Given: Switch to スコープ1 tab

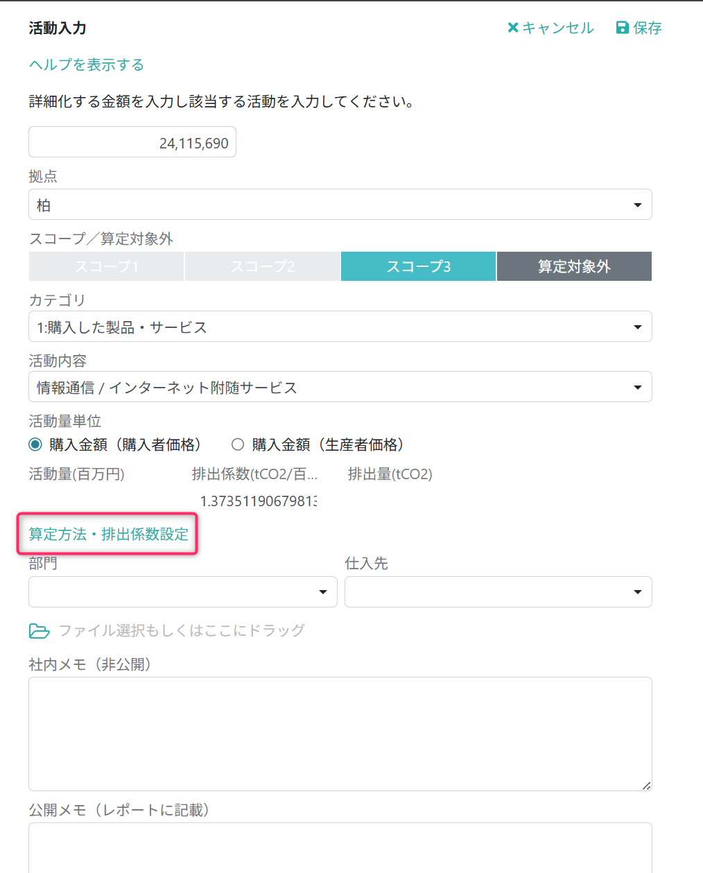Looking at the screenshot, I should (106, 266).
